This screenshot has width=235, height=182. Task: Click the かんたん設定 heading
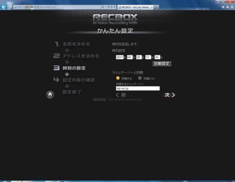click(115, 31)
